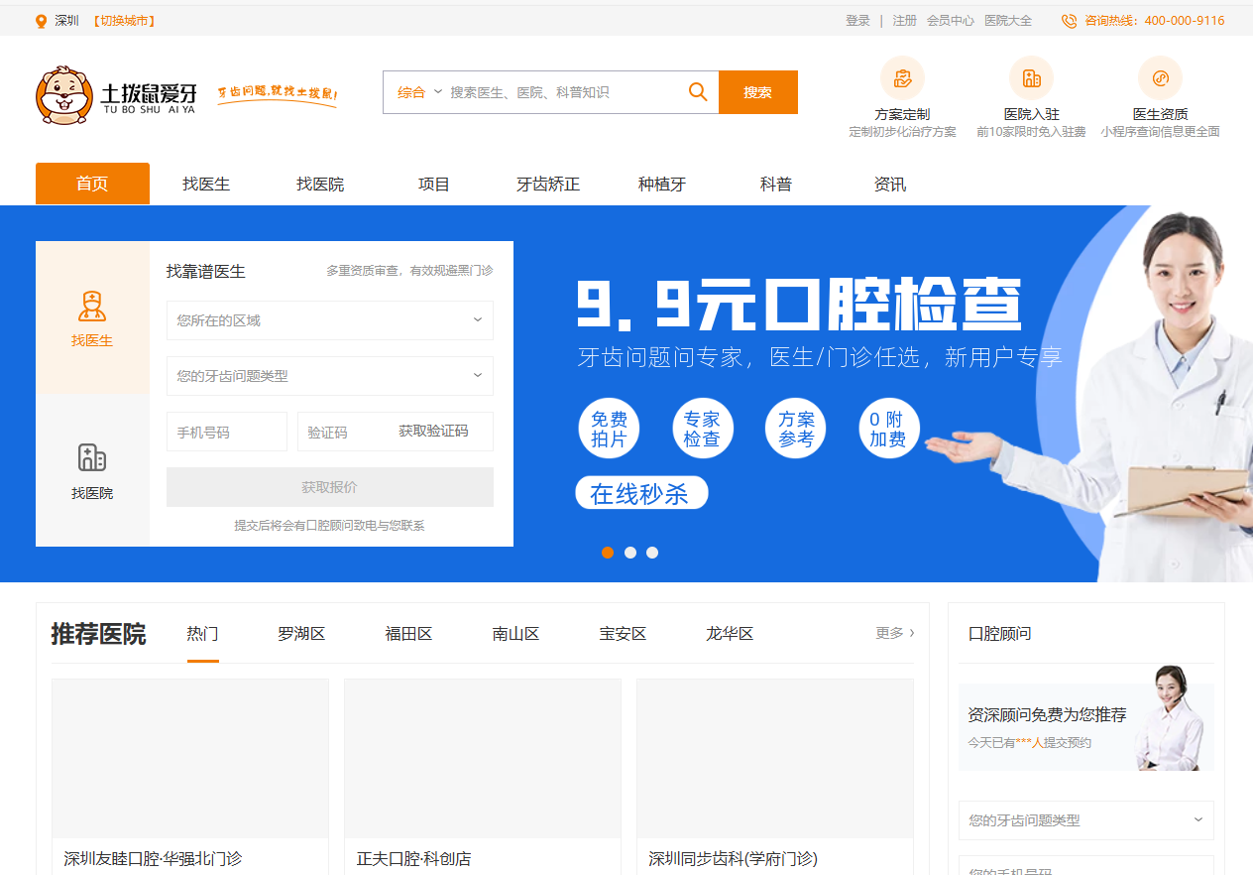
Task: Expand the 综合 search category dropdown
Action: pos(419,92)
